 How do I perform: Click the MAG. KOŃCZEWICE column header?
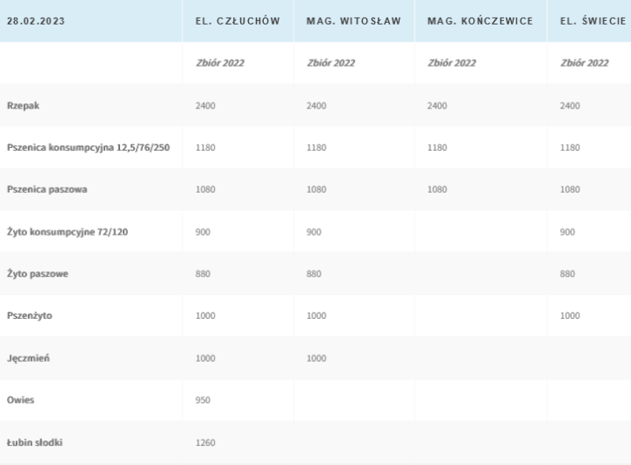tap(479, 20)
